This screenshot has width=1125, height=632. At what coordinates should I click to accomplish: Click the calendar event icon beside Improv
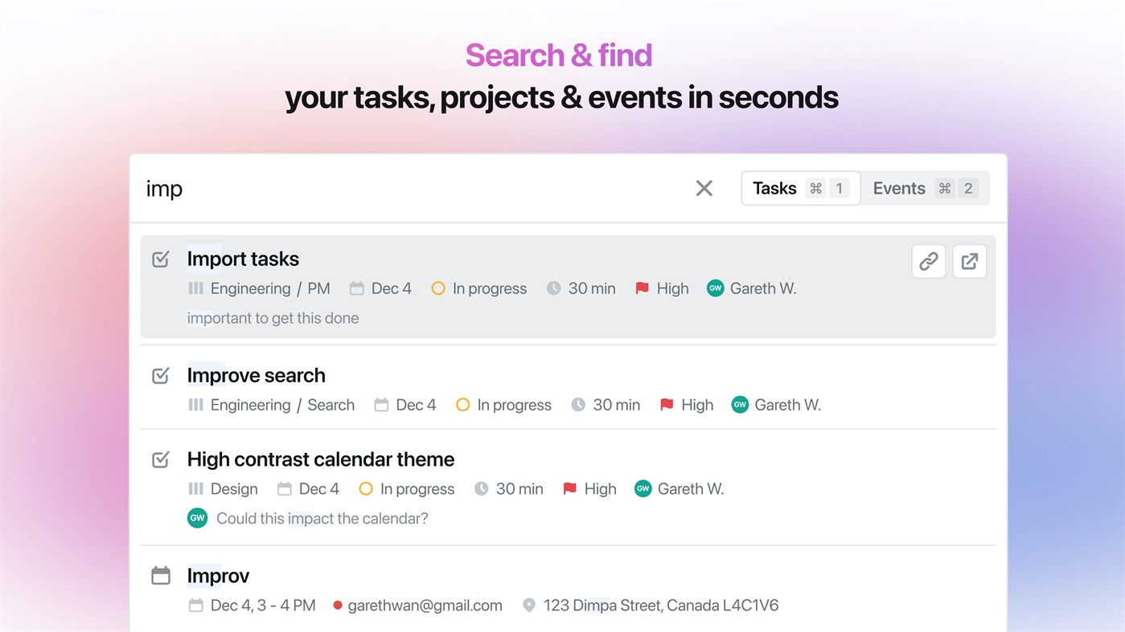click(x=160, y=575)
